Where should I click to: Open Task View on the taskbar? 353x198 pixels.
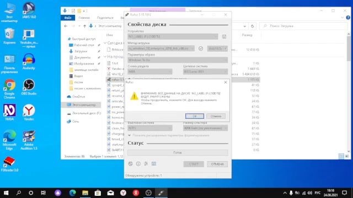tap(43, 193)
